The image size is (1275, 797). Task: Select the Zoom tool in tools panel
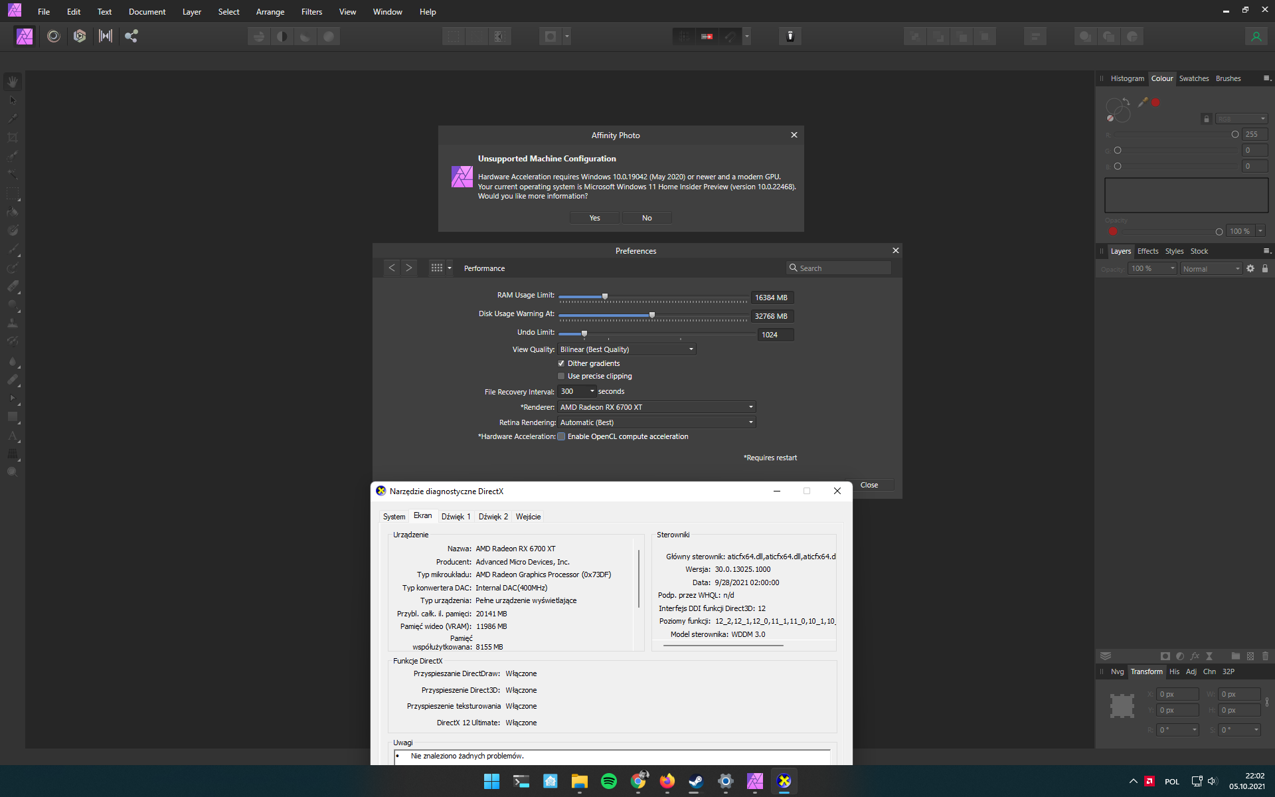[13, 472]
